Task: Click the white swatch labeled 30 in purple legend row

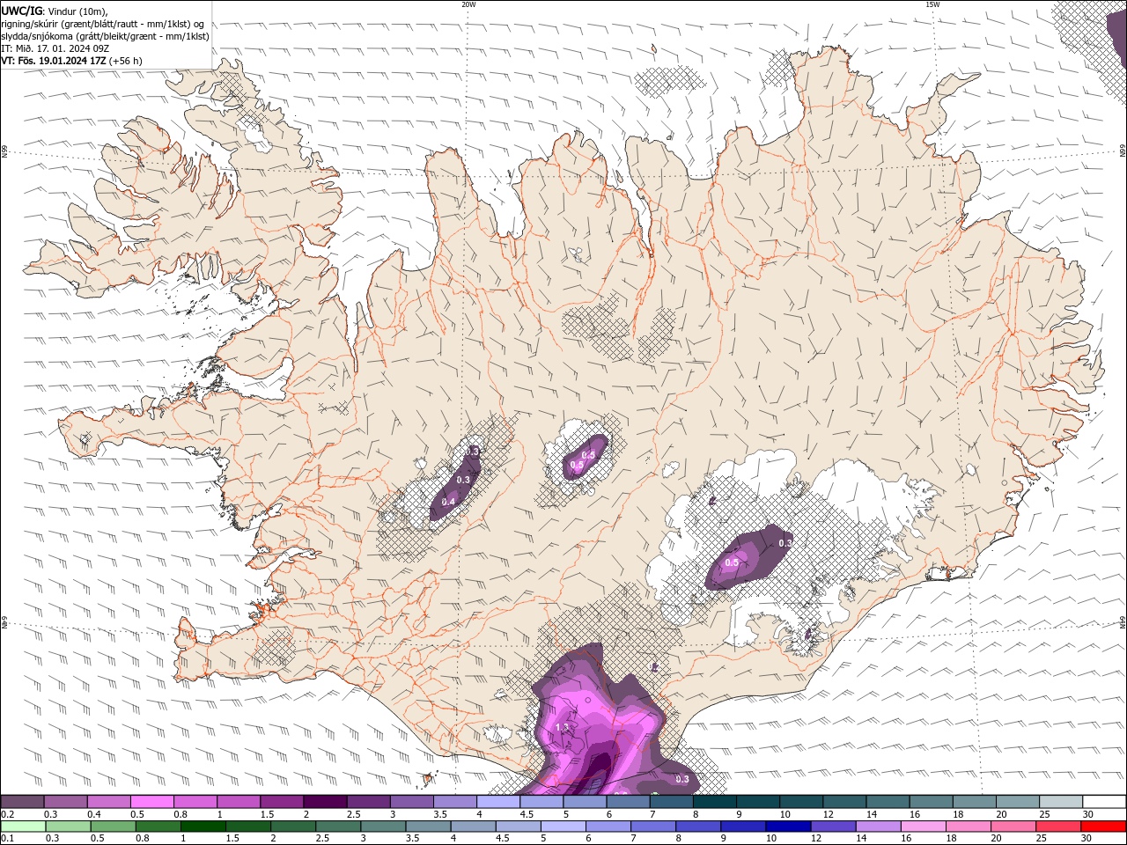Action: pyautogui.click(x=1104, y=802)
